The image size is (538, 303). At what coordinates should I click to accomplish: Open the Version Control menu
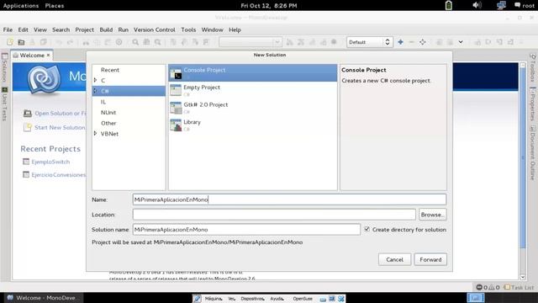(x=155, y=29)
